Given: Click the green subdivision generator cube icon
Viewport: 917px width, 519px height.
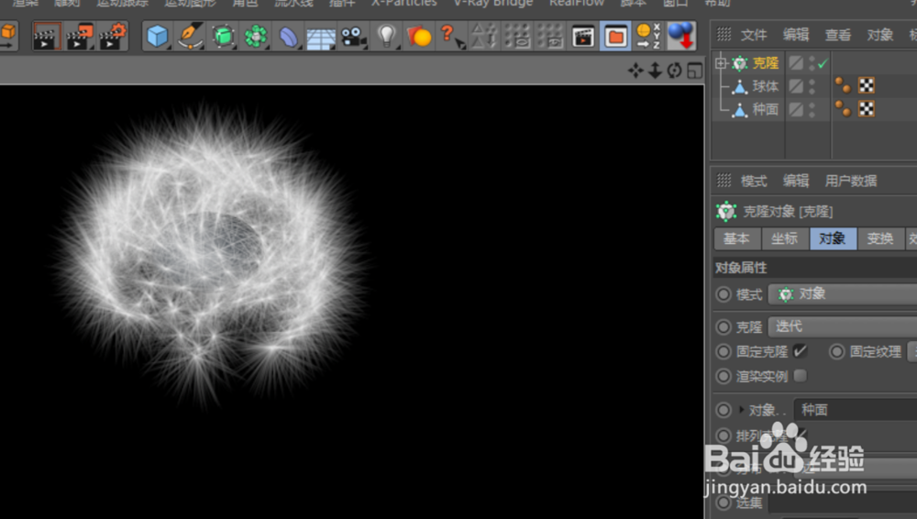Looking at the screenshot, I should point(223,37).
